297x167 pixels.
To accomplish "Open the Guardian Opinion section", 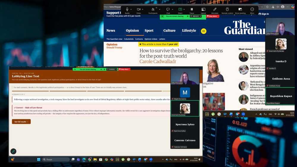I will 132,31.
